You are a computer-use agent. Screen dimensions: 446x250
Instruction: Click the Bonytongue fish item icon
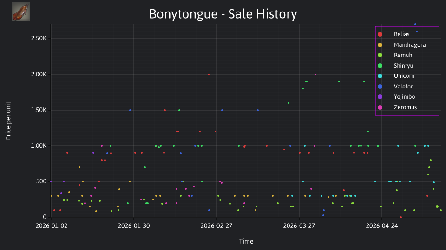click(21, 12)
